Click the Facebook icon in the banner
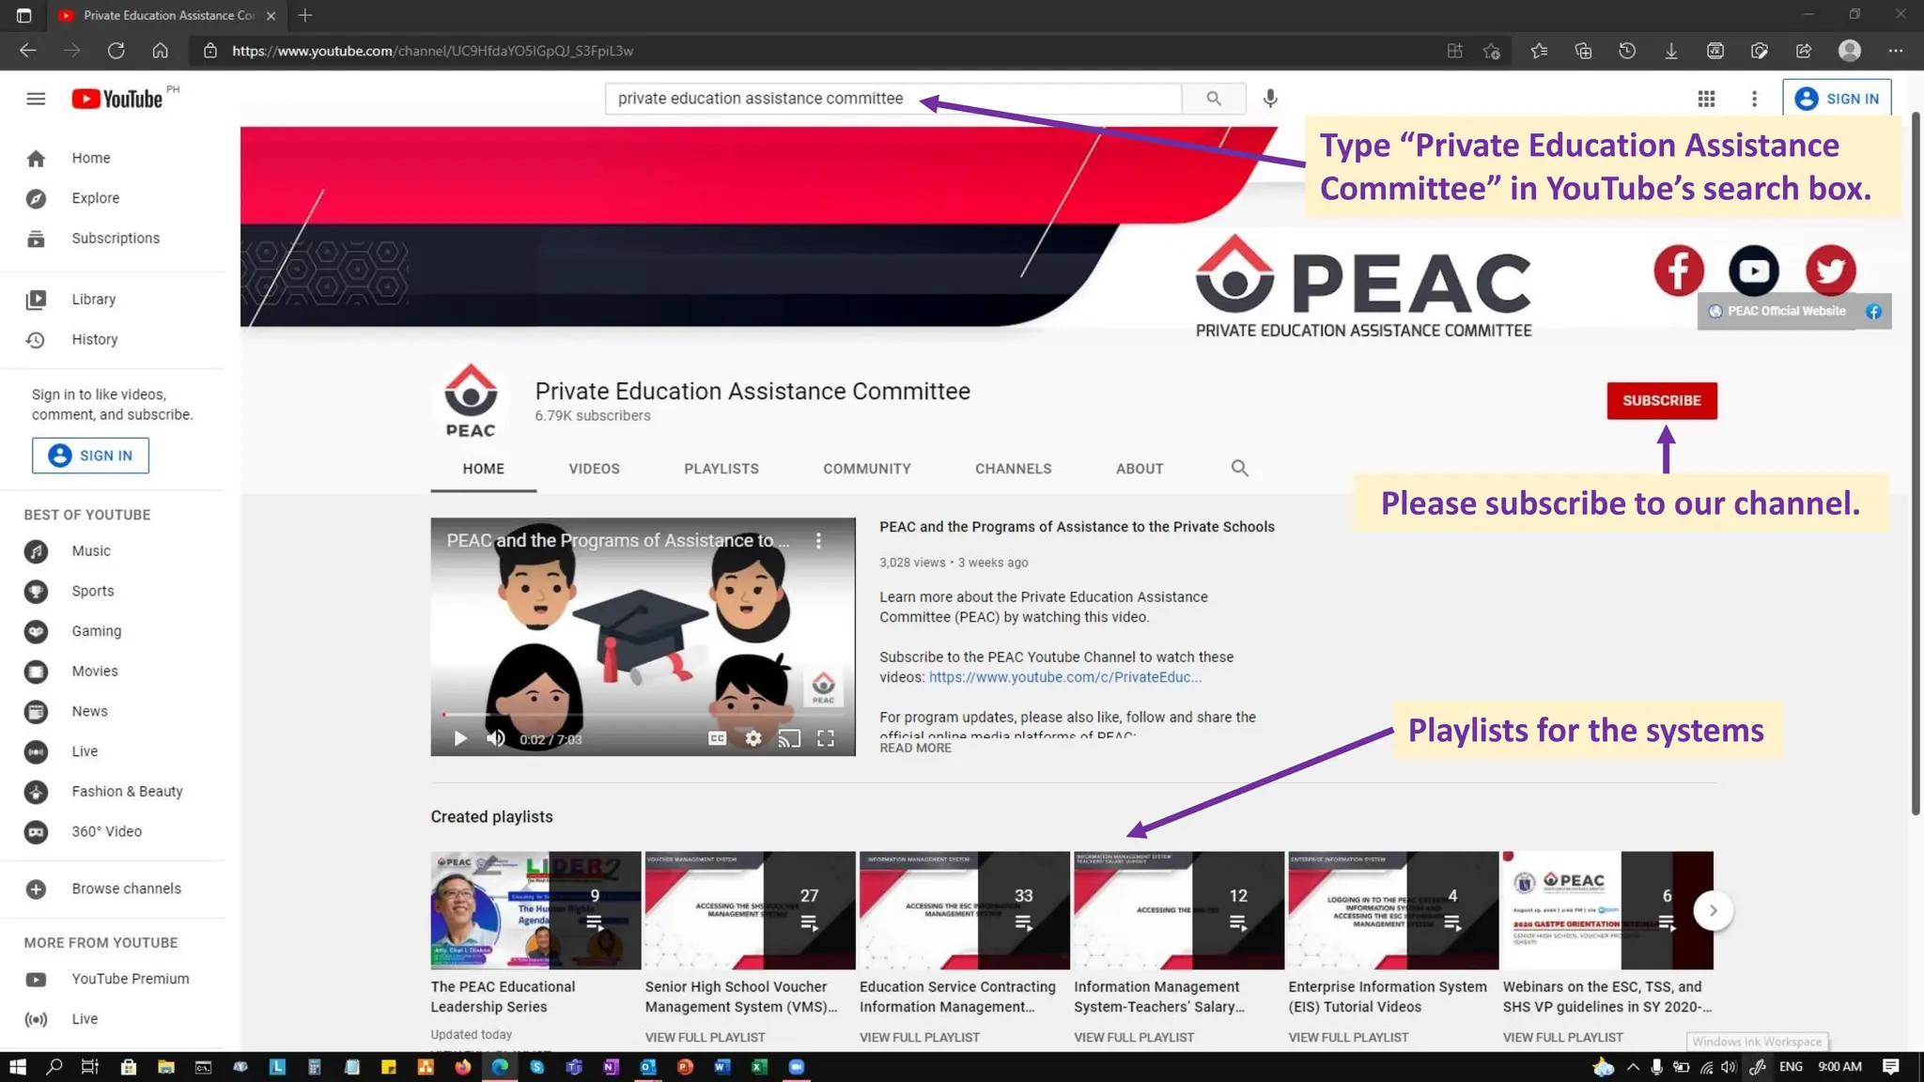 tap(1678, 270)
